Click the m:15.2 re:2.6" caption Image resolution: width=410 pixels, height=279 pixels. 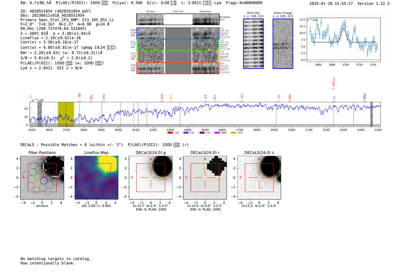point(259,206)
